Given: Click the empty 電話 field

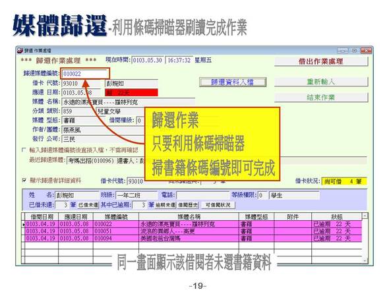Looking at the screenshot, I should coord(202,195).
